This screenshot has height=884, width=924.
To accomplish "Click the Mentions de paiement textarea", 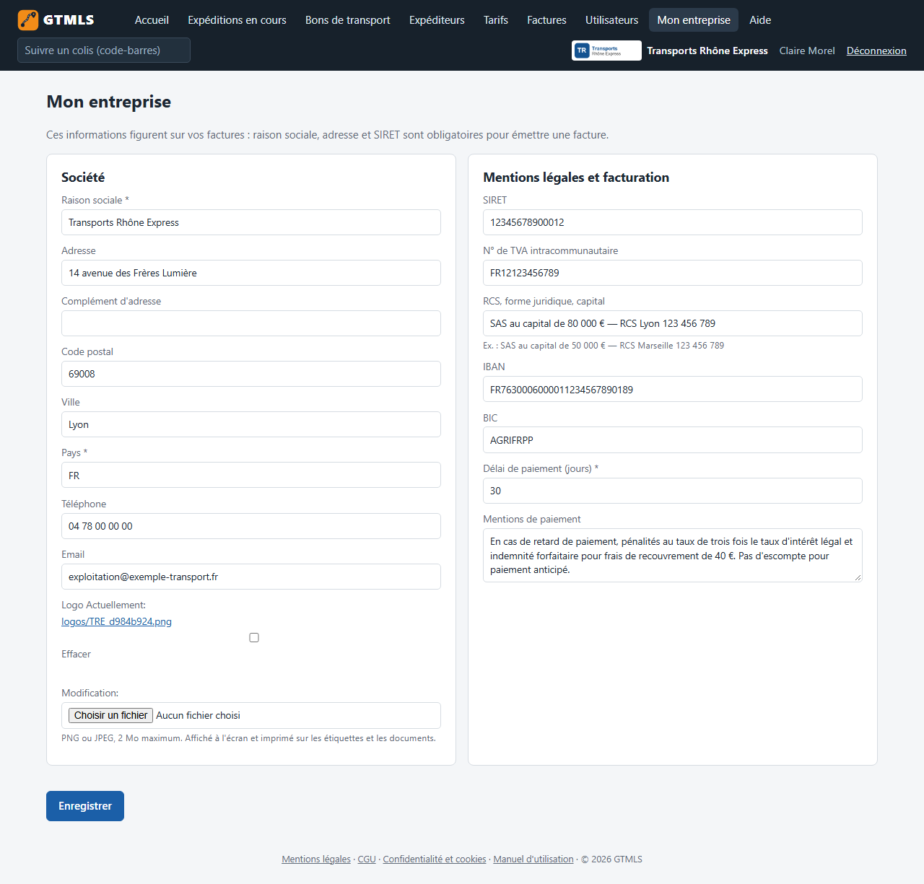I will pyautogui.click(x=673, y=555).
